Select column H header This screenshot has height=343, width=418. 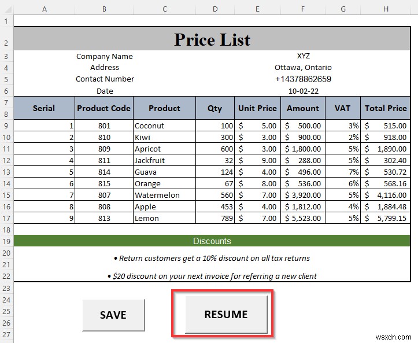[x=386, y=9]
